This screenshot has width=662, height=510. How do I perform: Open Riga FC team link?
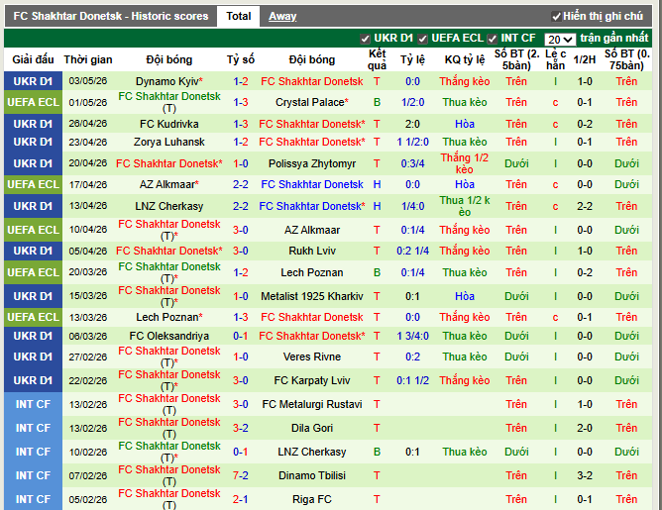tap(312, 499)
